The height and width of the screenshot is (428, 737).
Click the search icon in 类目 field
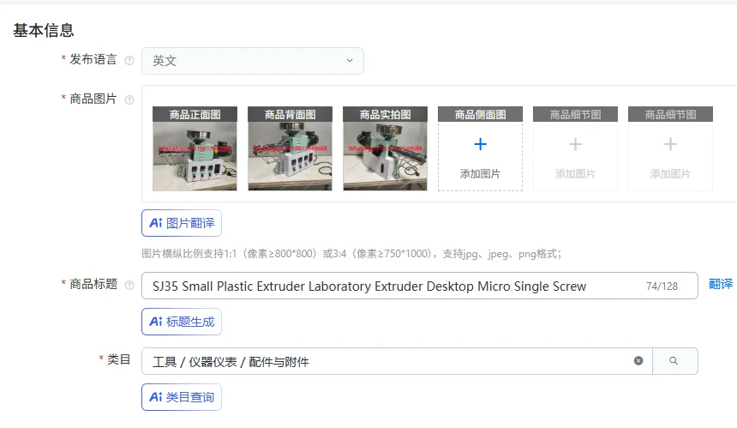point(674,361)
